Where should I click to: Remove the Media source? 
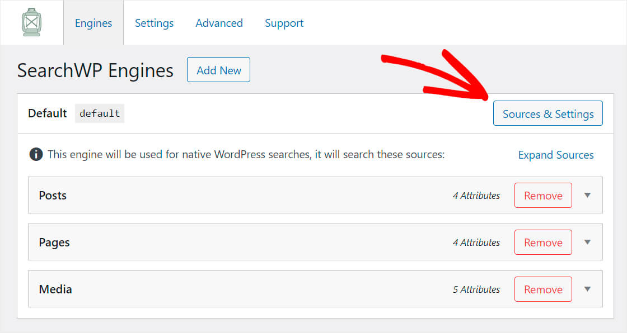coord(543,289)
